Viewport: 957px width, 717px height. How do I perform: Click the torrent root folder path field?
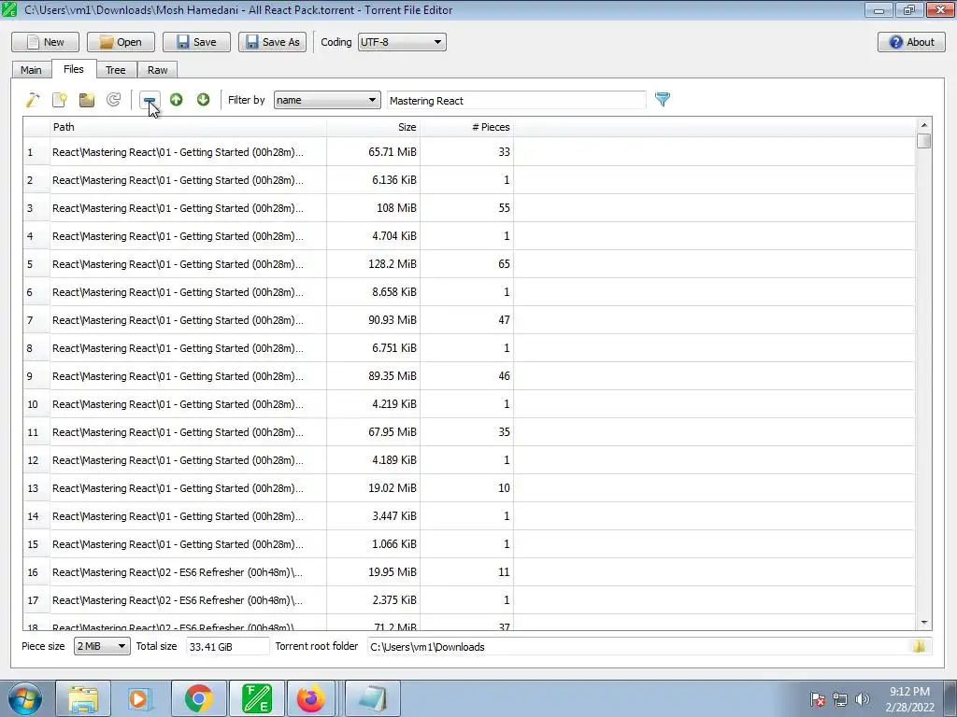coord(637,646)
